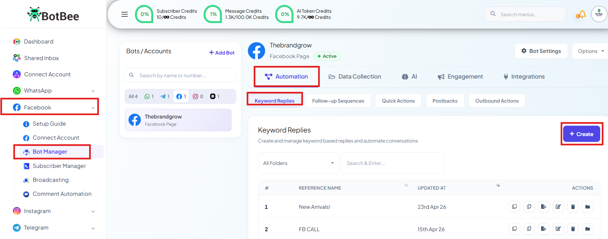
Task: Edit the New Arrivals! keyword reply
Action: tap(558, 207)
